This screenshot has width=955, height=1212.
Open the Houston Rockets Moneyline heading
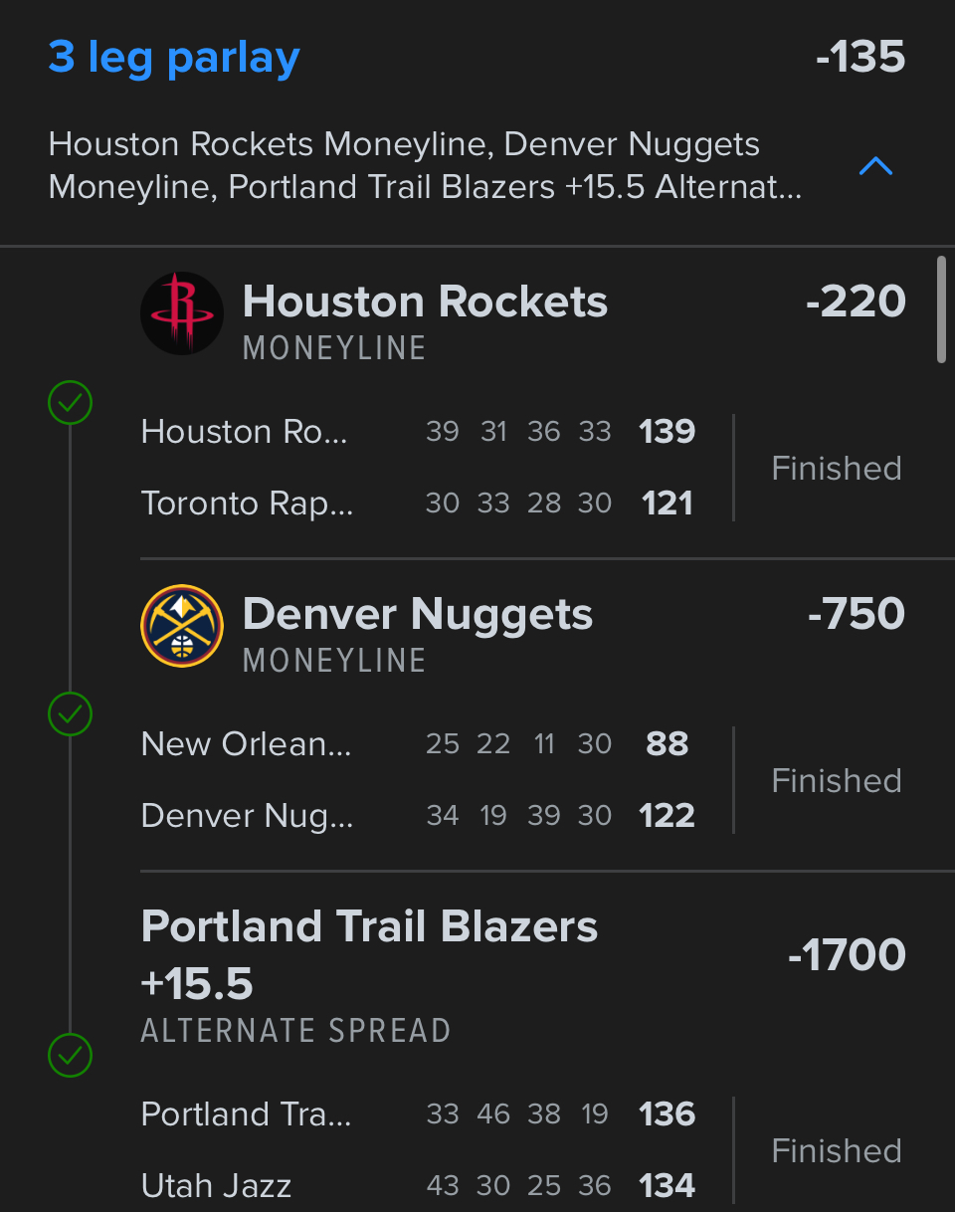click(425, 303)
